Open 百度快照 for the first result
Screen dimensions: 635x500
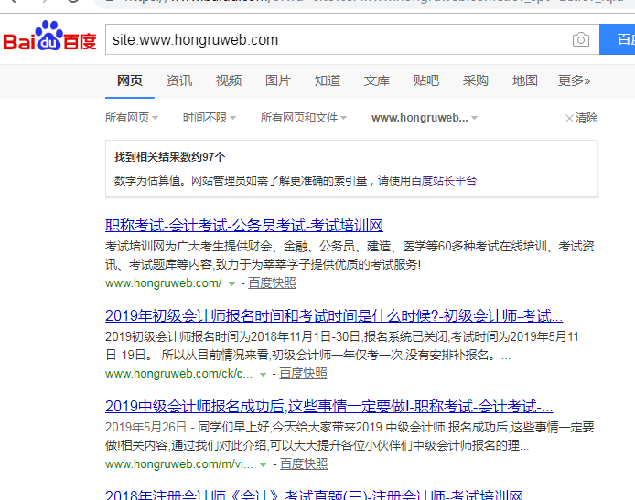272,282
